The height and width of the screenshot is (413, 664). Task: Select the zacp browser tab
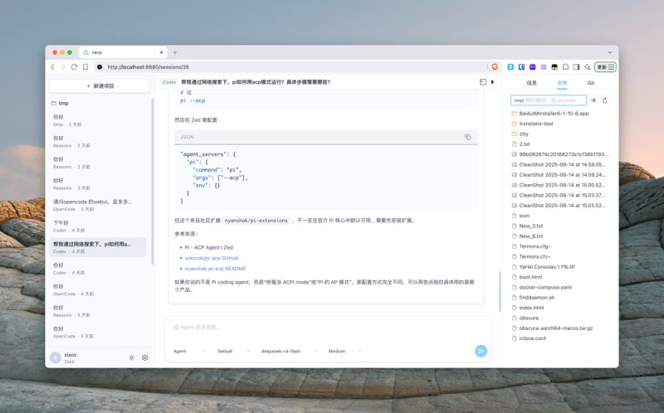tap(123, 52)
